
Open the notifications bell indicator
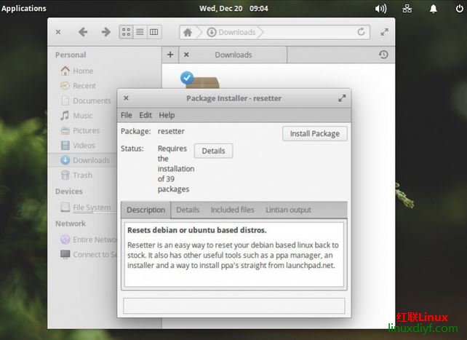(434, 9)
